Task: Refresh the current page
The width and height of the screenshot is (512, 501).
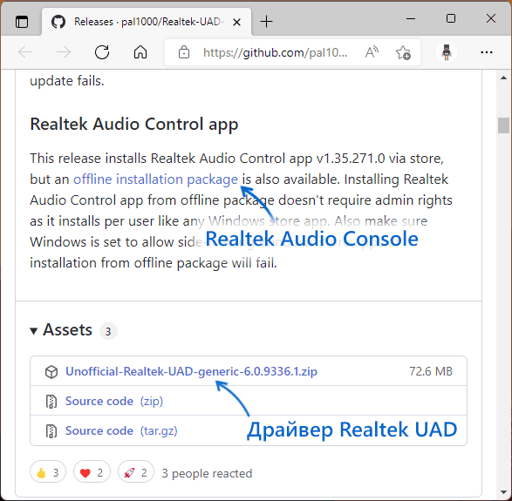Action: 102,52
